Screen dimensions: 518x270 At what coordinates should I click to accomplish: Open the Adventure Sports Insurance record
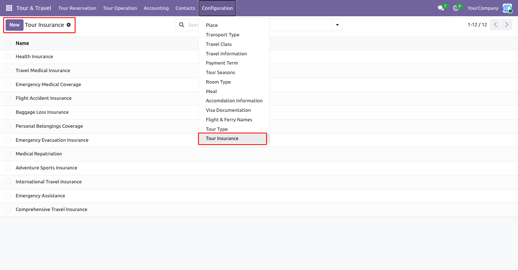(x=46, y=168)
